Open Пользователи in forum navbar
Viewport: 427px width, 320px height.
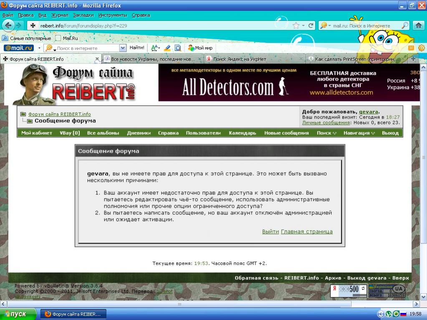pyautogui.click(x=203, y=133)
